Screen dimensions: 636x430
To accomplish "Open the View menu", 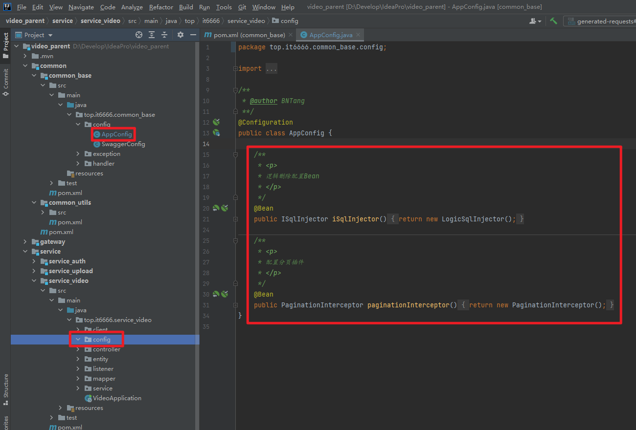I will click(x=56, y=7).
